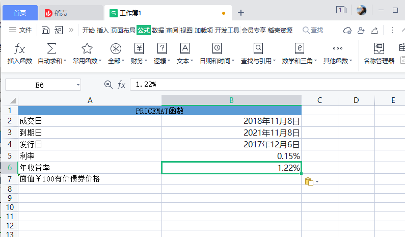This screenshot has height=237, width=405.
Task: Select the 0.15% interest rate cell
Action: pyautogui.click(x=231, y=156)
